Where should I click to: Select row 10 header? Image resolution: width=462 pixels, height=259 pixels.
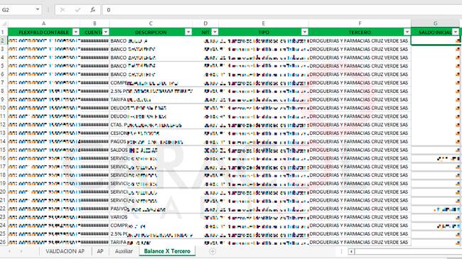click(4, 108)
